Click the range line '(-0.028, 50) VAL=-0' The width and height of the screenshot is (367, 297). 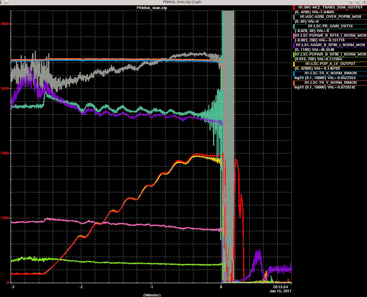312,31
